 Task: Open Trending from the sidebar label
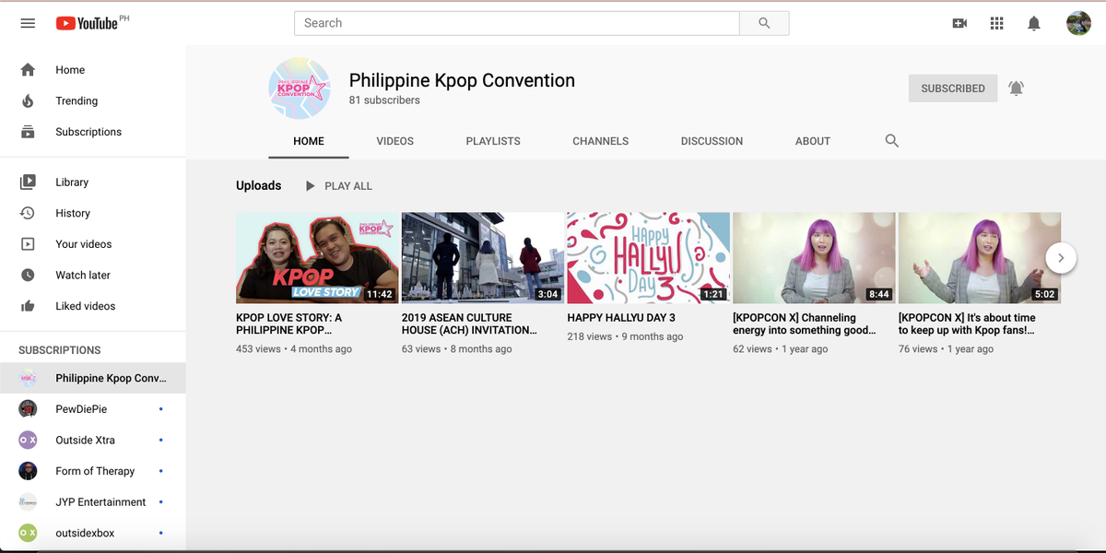click(76, 101)
